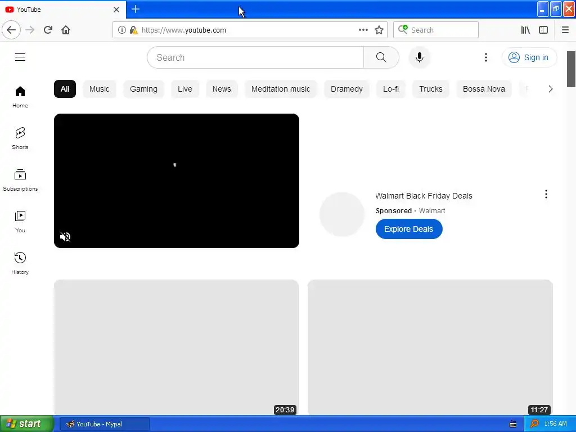This screenshot has height=432, width=576.
Task: Open the Walmart Black Friday Deals title
Action: point(424,196)
